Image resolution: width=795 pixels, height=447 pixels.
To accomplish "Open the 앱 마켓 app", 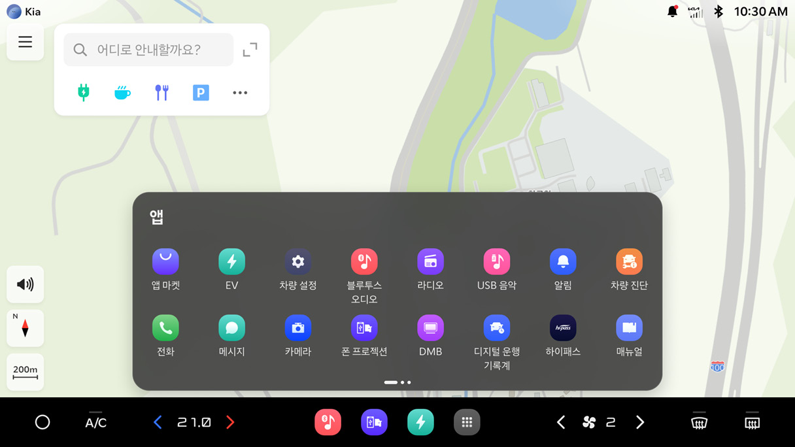I will pos(165,262).
